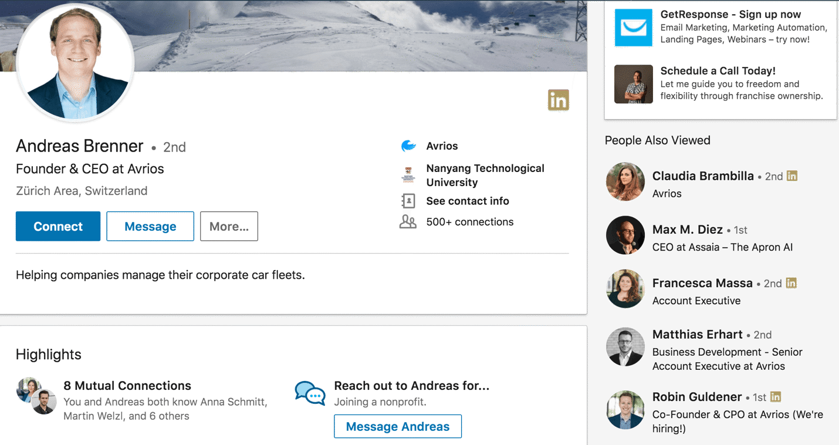Open Francesca Massa's avatar
This screenshot has width=839, height=445.
(625, 288)
